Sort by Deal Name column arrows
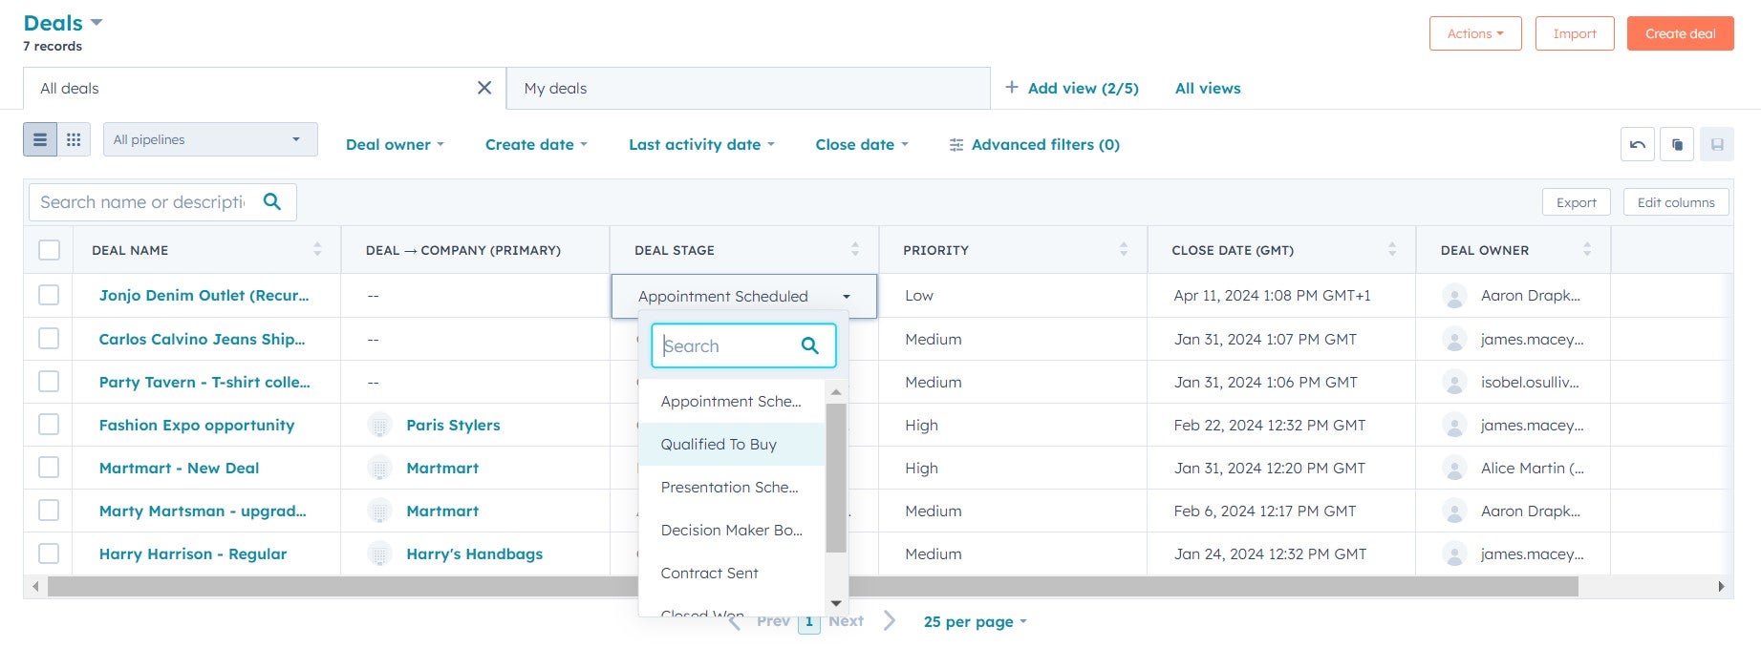Image resolution: width=1761 pixels, height=668 pixels. [317, 249]
